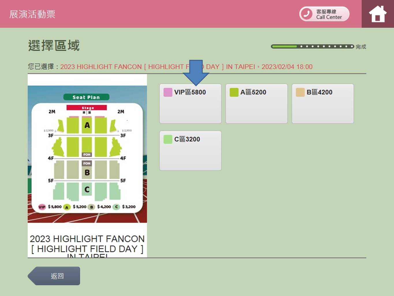The width and height of the screenshot is (394, 296).
Task: Open the Call Center customer service line
Action: coord(324,14)
